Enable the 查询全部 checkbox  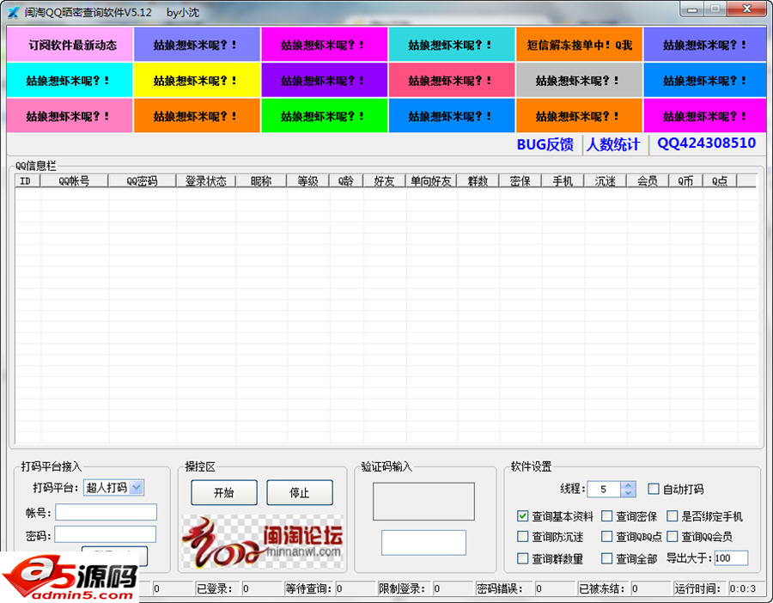coord(606,559)
